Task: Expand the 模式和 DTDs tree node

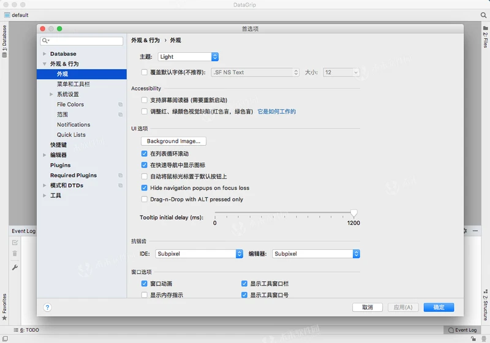Action: coord(44,186)
